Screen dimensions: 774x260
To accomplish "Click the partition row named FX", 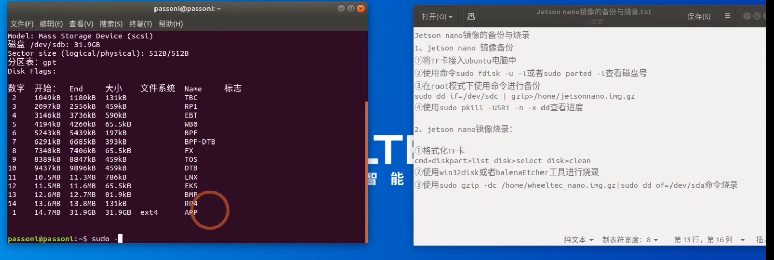I will (102, 151).
